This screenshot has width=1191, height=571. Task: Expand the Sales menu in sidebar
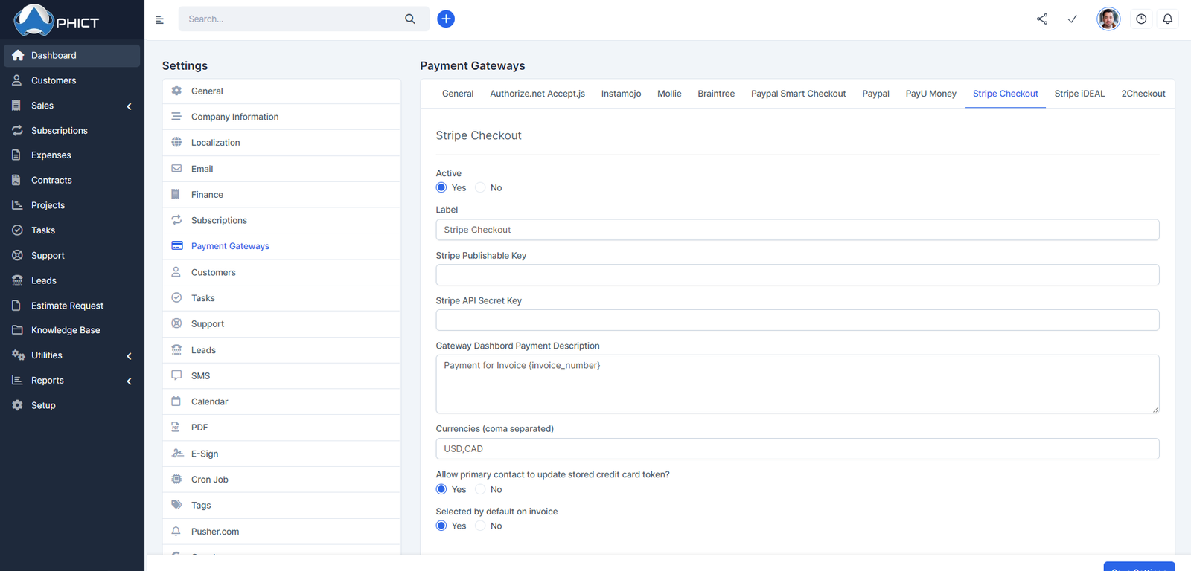click(x=72, y=106)
